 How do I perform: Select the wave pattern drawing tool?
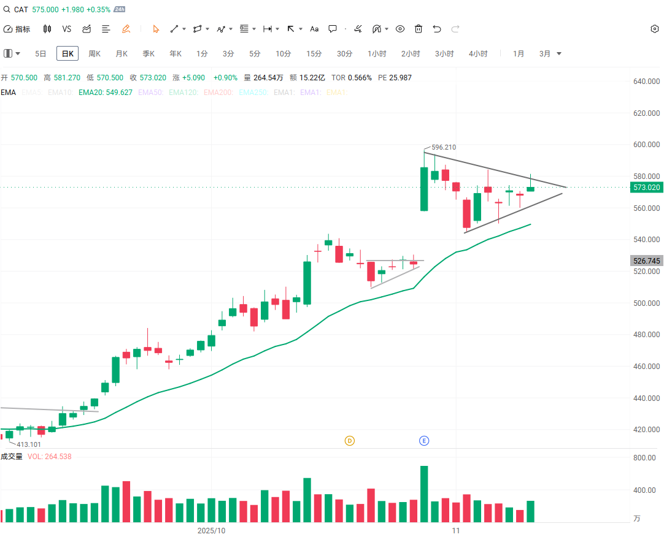(x=221, y=29)
